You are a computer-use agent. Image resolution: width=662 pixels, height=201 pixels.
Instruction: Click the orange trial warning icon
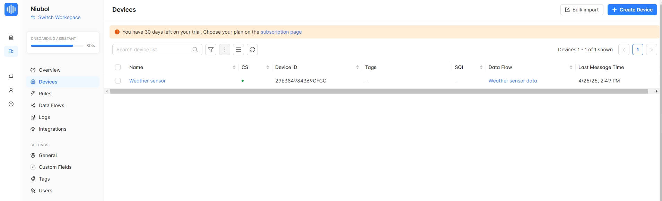point(117,32)
